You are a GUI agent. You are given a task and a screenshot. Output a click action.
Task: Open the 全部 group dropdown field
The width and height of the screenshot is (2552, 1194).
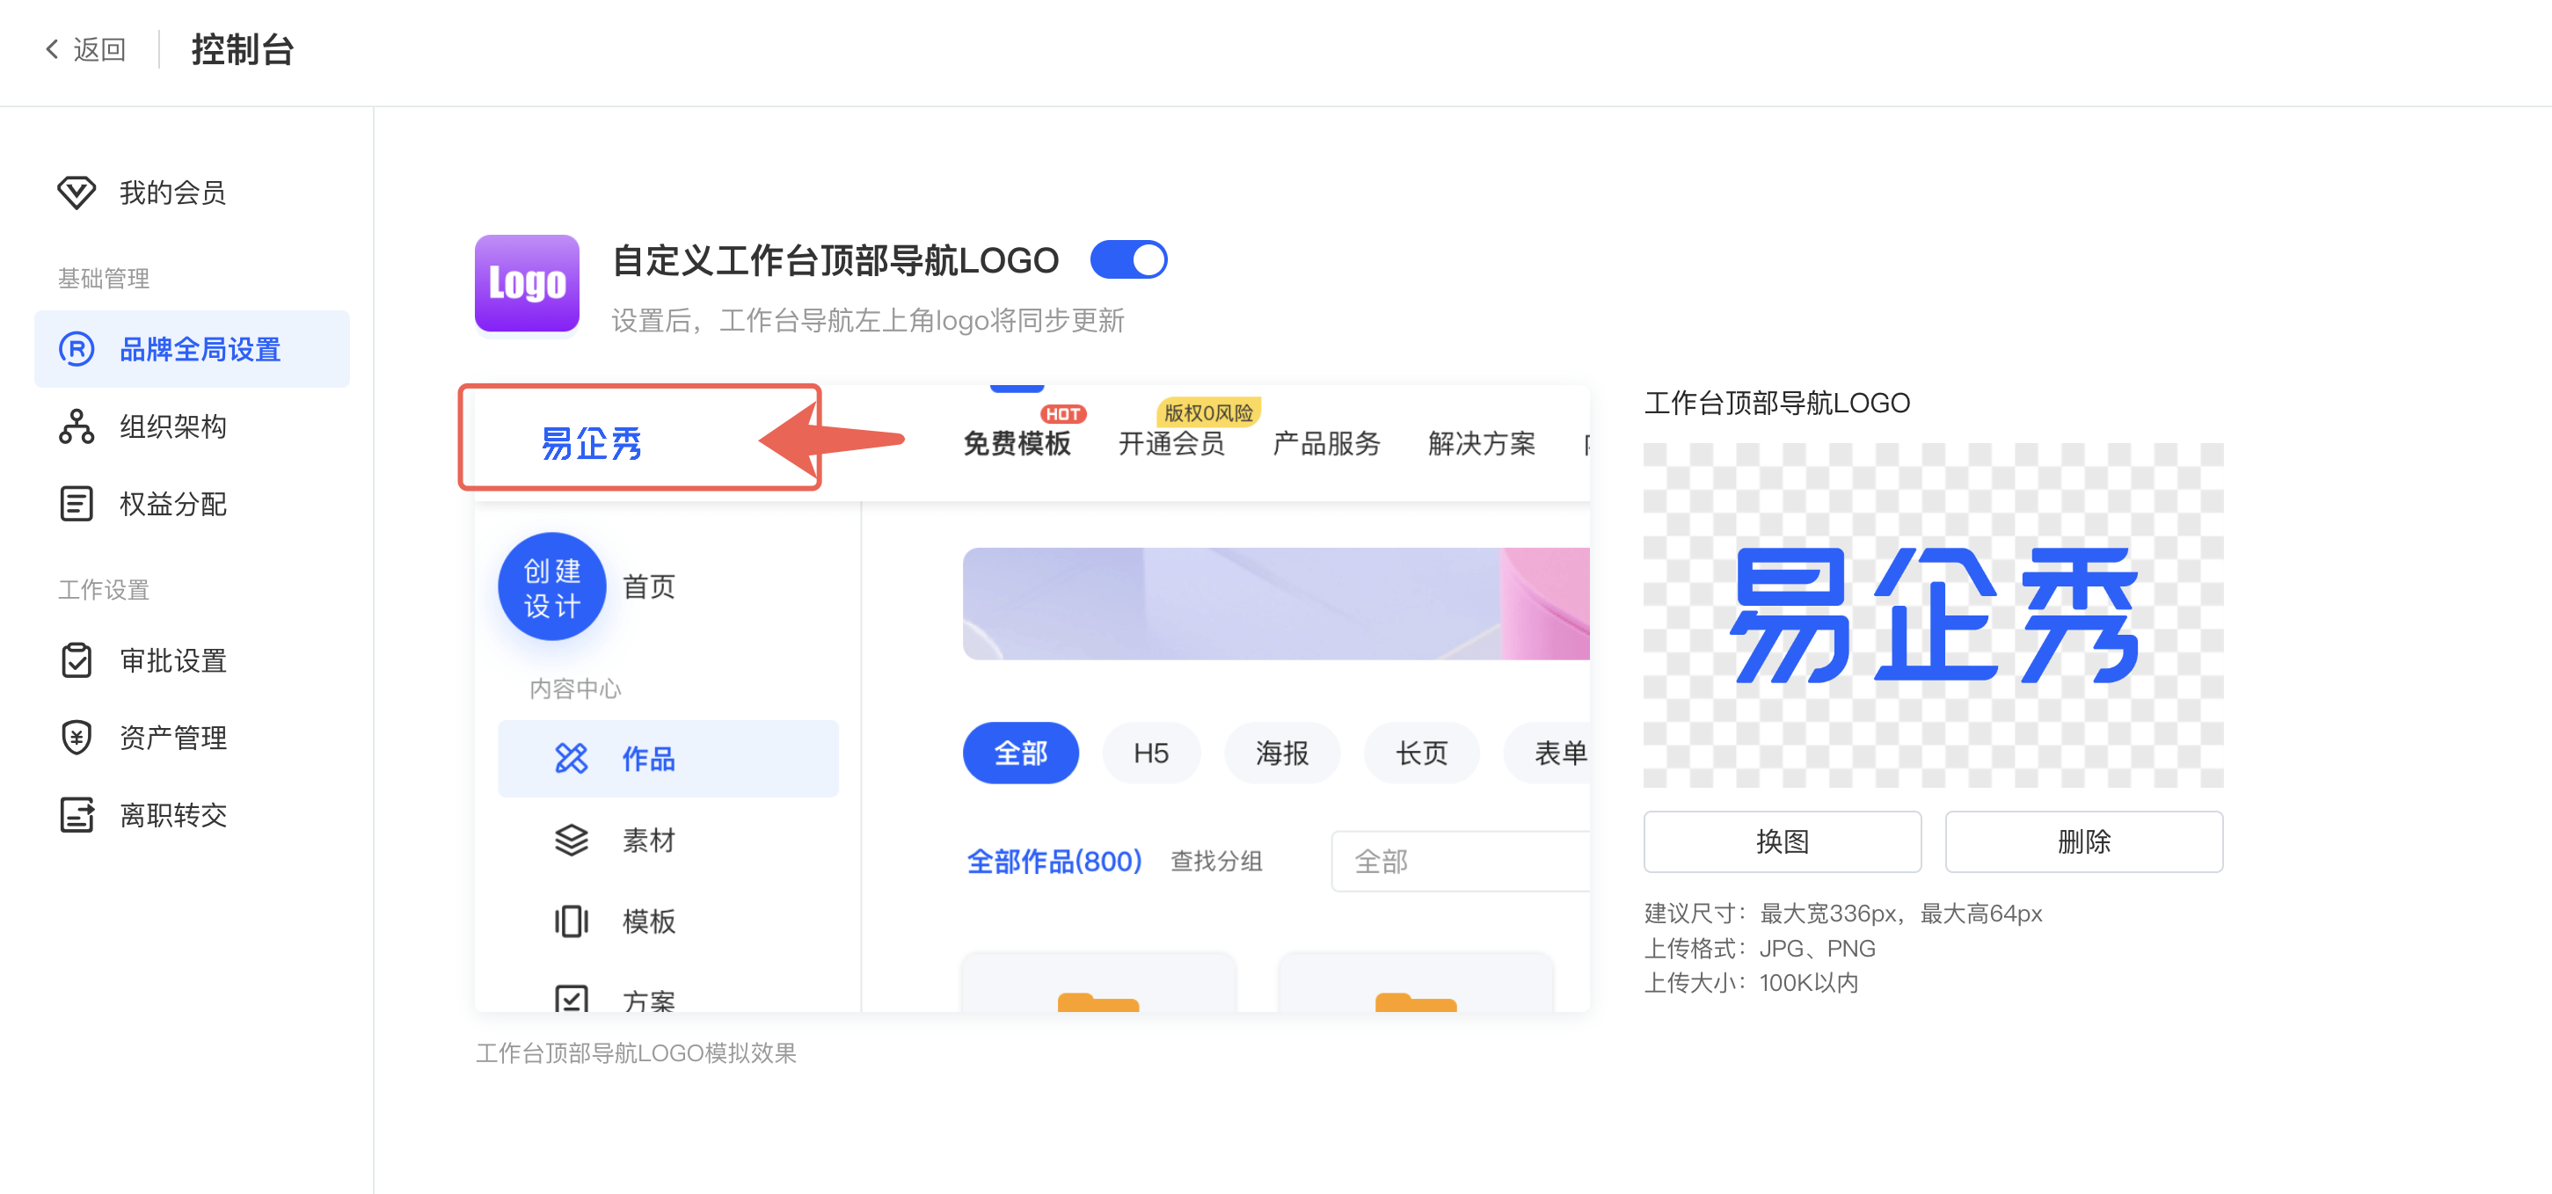click(1459, 861)
